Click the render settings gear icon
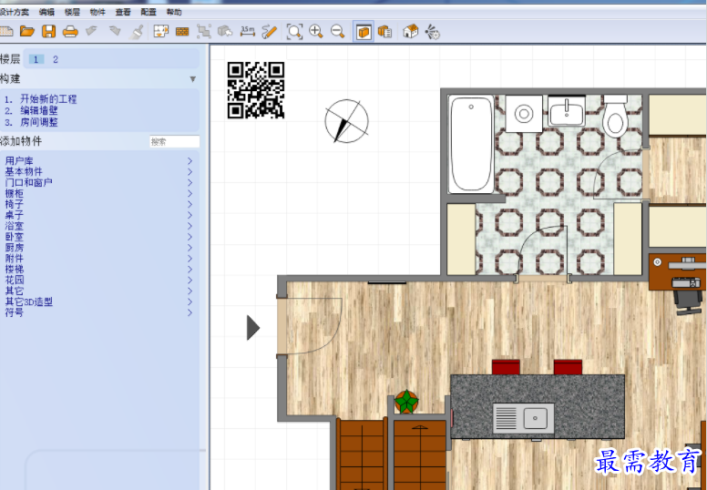 tap(432, 32)
